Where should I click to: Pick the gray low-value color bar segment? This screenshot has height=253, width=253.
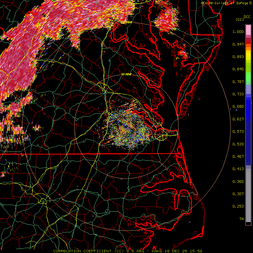248,195
